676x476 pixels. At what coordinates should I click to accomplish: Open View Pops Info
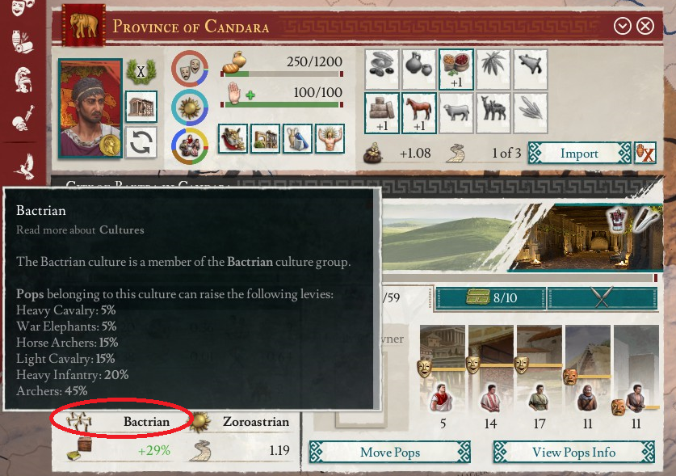[573, 453]
